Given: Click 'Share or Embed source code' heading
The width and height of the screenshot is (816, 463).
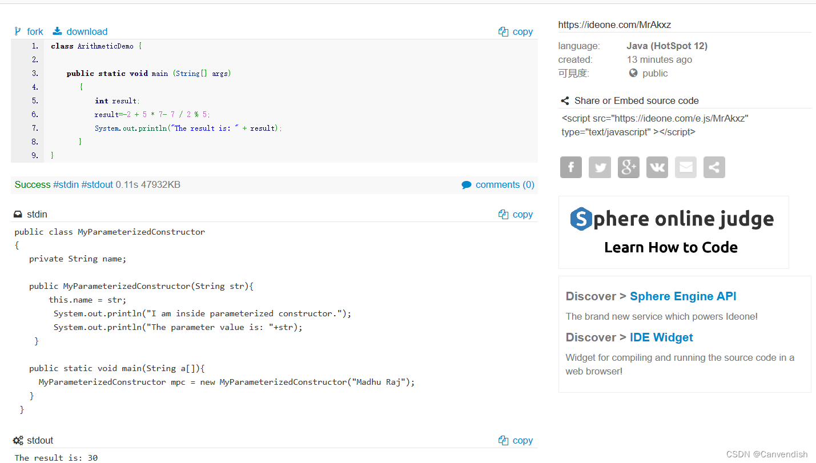Looking at the screenshot, I should [x=637, y=100].
